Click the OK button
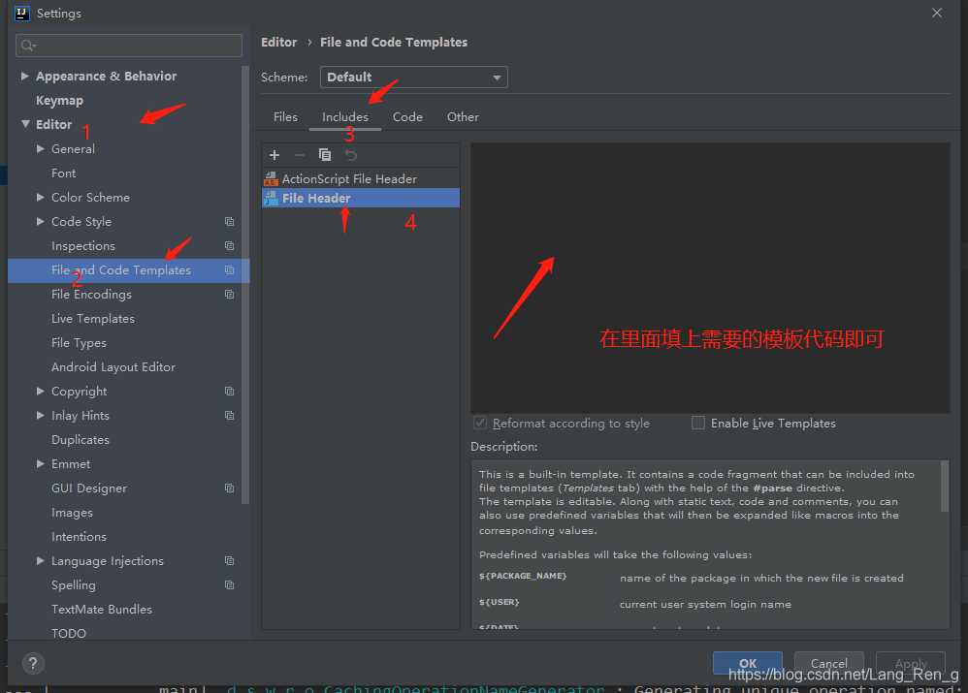 click(748, 663)
